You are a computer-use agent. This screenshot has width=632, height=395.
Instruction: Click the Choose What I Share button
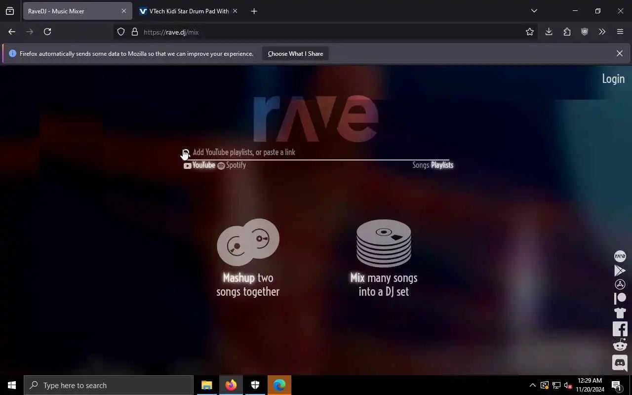click(x=295, y=53)
